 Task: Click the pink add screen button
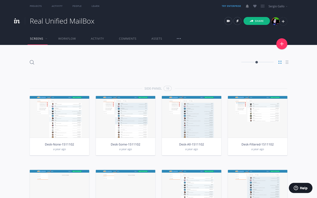click(x=281, y=44)
